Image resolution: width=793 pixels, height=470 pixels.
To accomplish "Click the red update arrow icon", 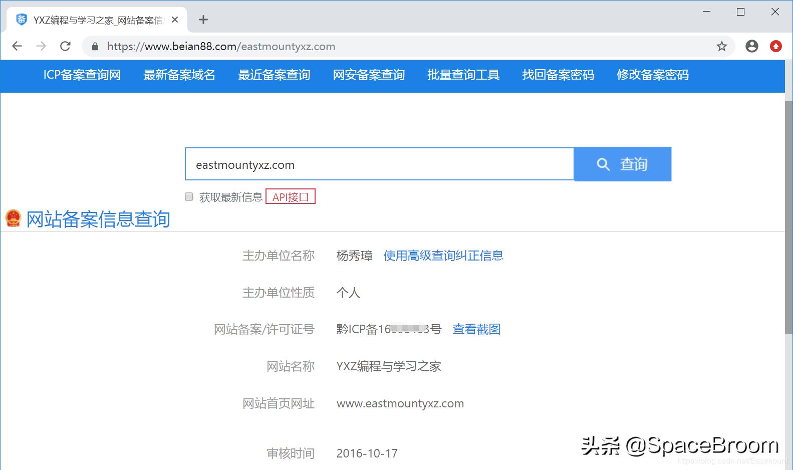I will tap(776, 47).
